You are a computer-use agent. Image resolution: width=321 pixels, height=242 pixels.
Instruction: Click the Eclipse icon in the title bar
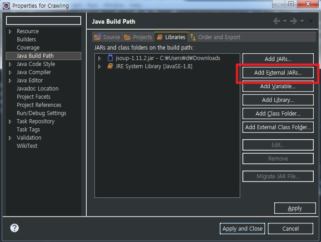(x=6, y=6)
